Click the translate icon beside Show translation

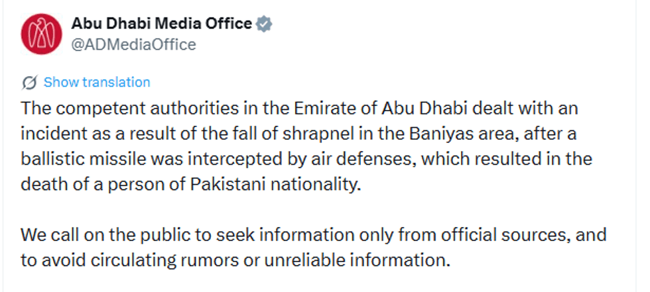pyautogui.click(x=29, y=83)
